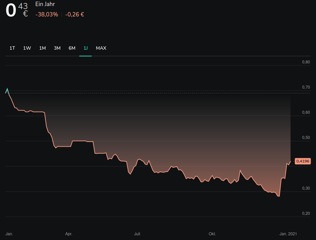Switch chart to 1W range

[x=27, y=48]
